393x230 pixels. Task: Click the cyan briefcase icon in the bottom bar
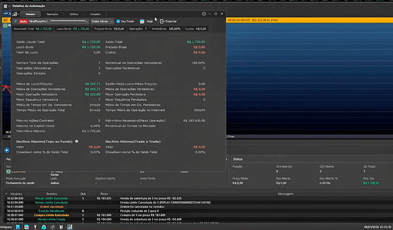coord(44,227)
